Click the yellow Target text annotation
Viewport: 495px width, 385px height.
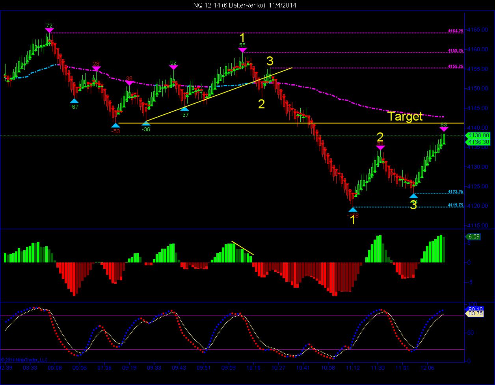coord(405,116)
